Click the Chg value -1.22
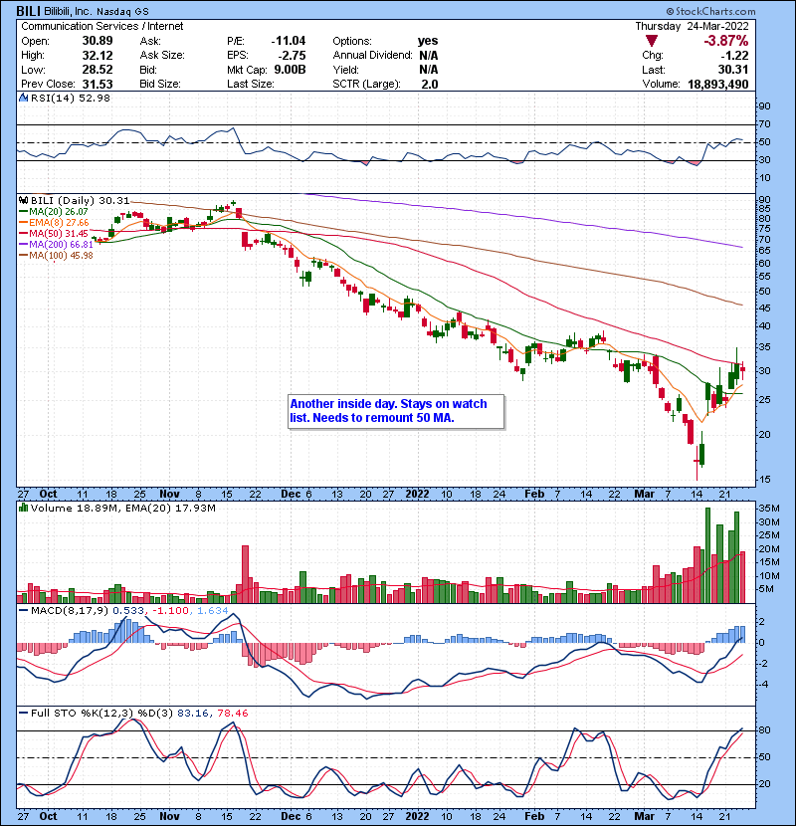 coord(734,56)
